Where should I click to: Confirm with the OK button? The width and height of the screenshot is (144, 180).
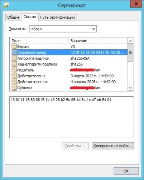pyautogui.click(x=126, y=171)
